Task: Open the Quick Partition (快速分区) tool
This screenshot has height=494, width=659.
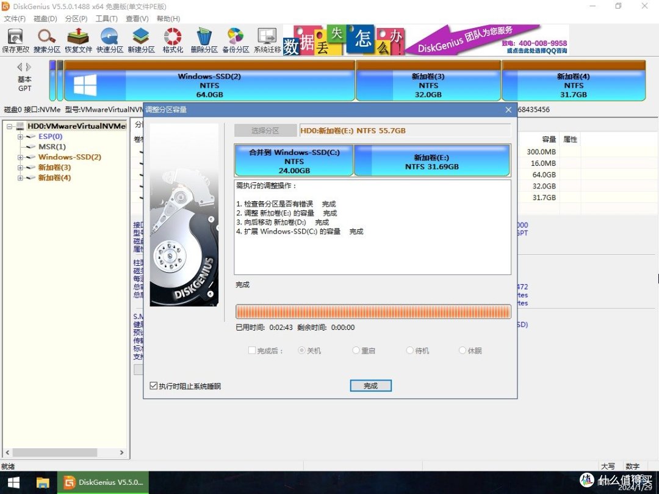Action: point(110,41)
